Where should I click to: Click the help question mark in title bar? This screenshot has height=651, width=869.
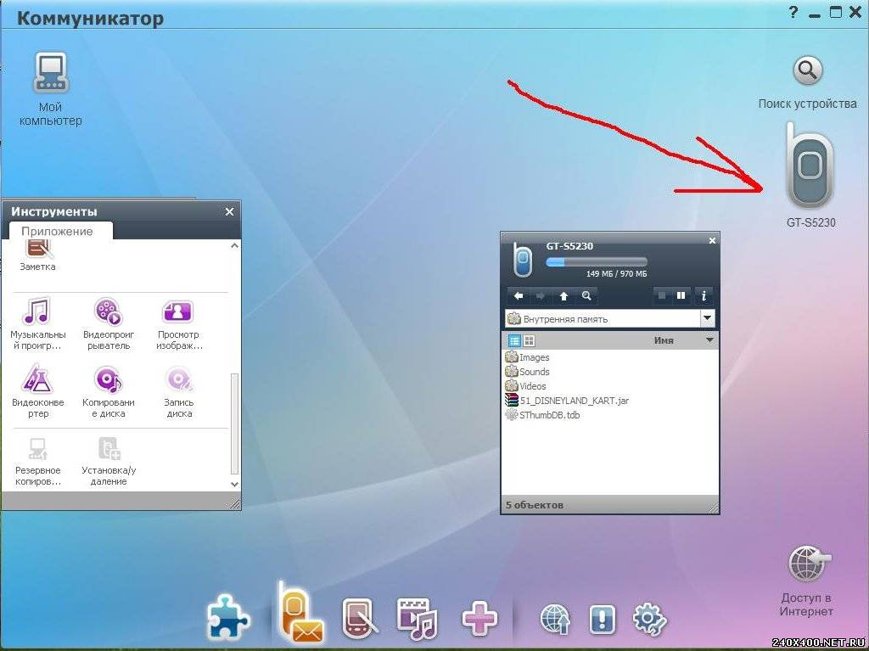[793, 12]
